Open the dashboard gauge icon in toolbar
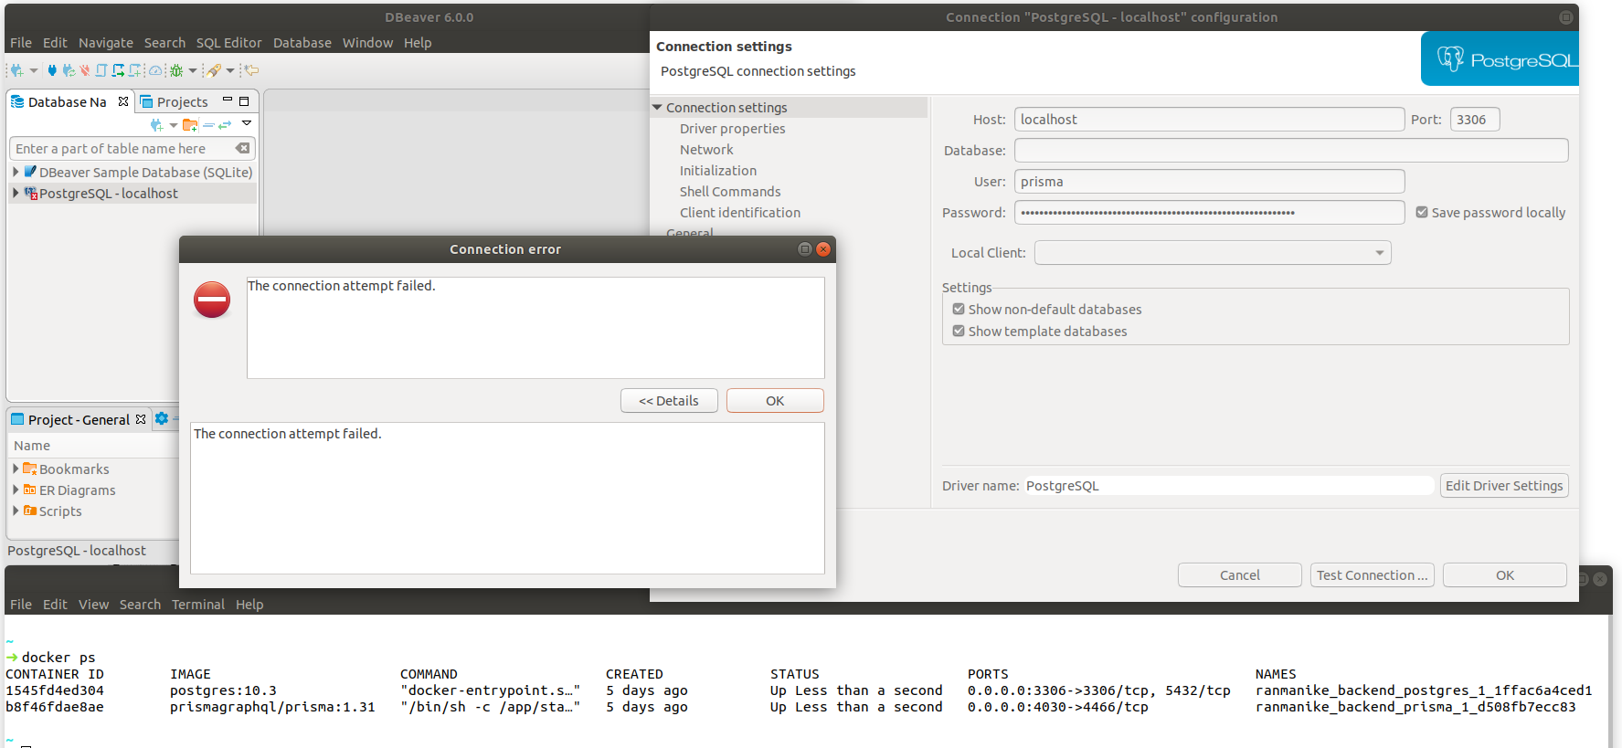Image resolution: width=1622 pixels, height=748 pixels. pyautogui.click(x=155, y=70)
